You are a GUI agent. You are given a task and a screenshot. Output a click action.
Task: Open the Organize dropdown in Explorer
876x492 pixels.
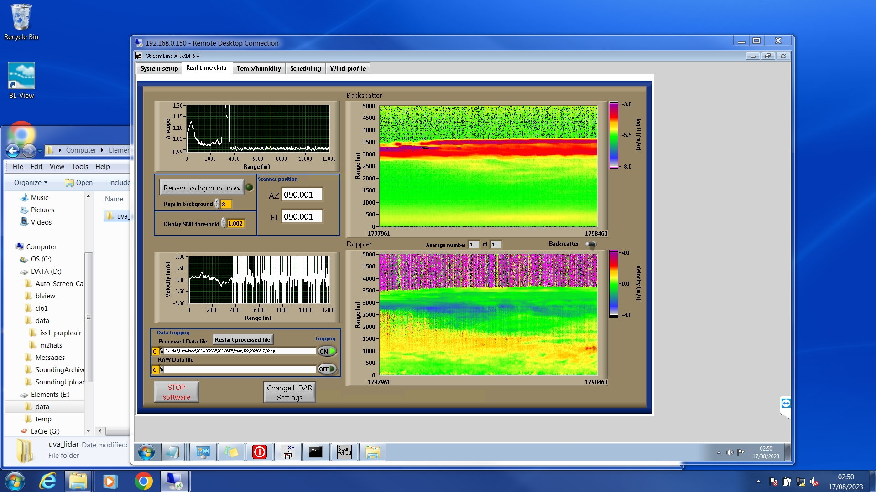pyautogui.click(x=31, y=183)
